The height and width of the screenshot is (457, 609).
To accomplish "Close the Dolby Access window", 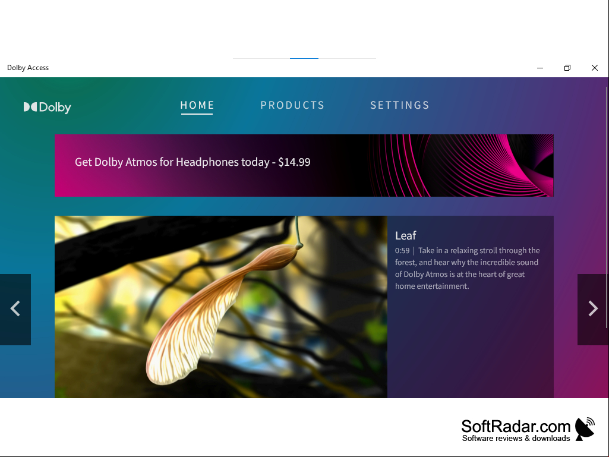I will click(x=595, y=68).
